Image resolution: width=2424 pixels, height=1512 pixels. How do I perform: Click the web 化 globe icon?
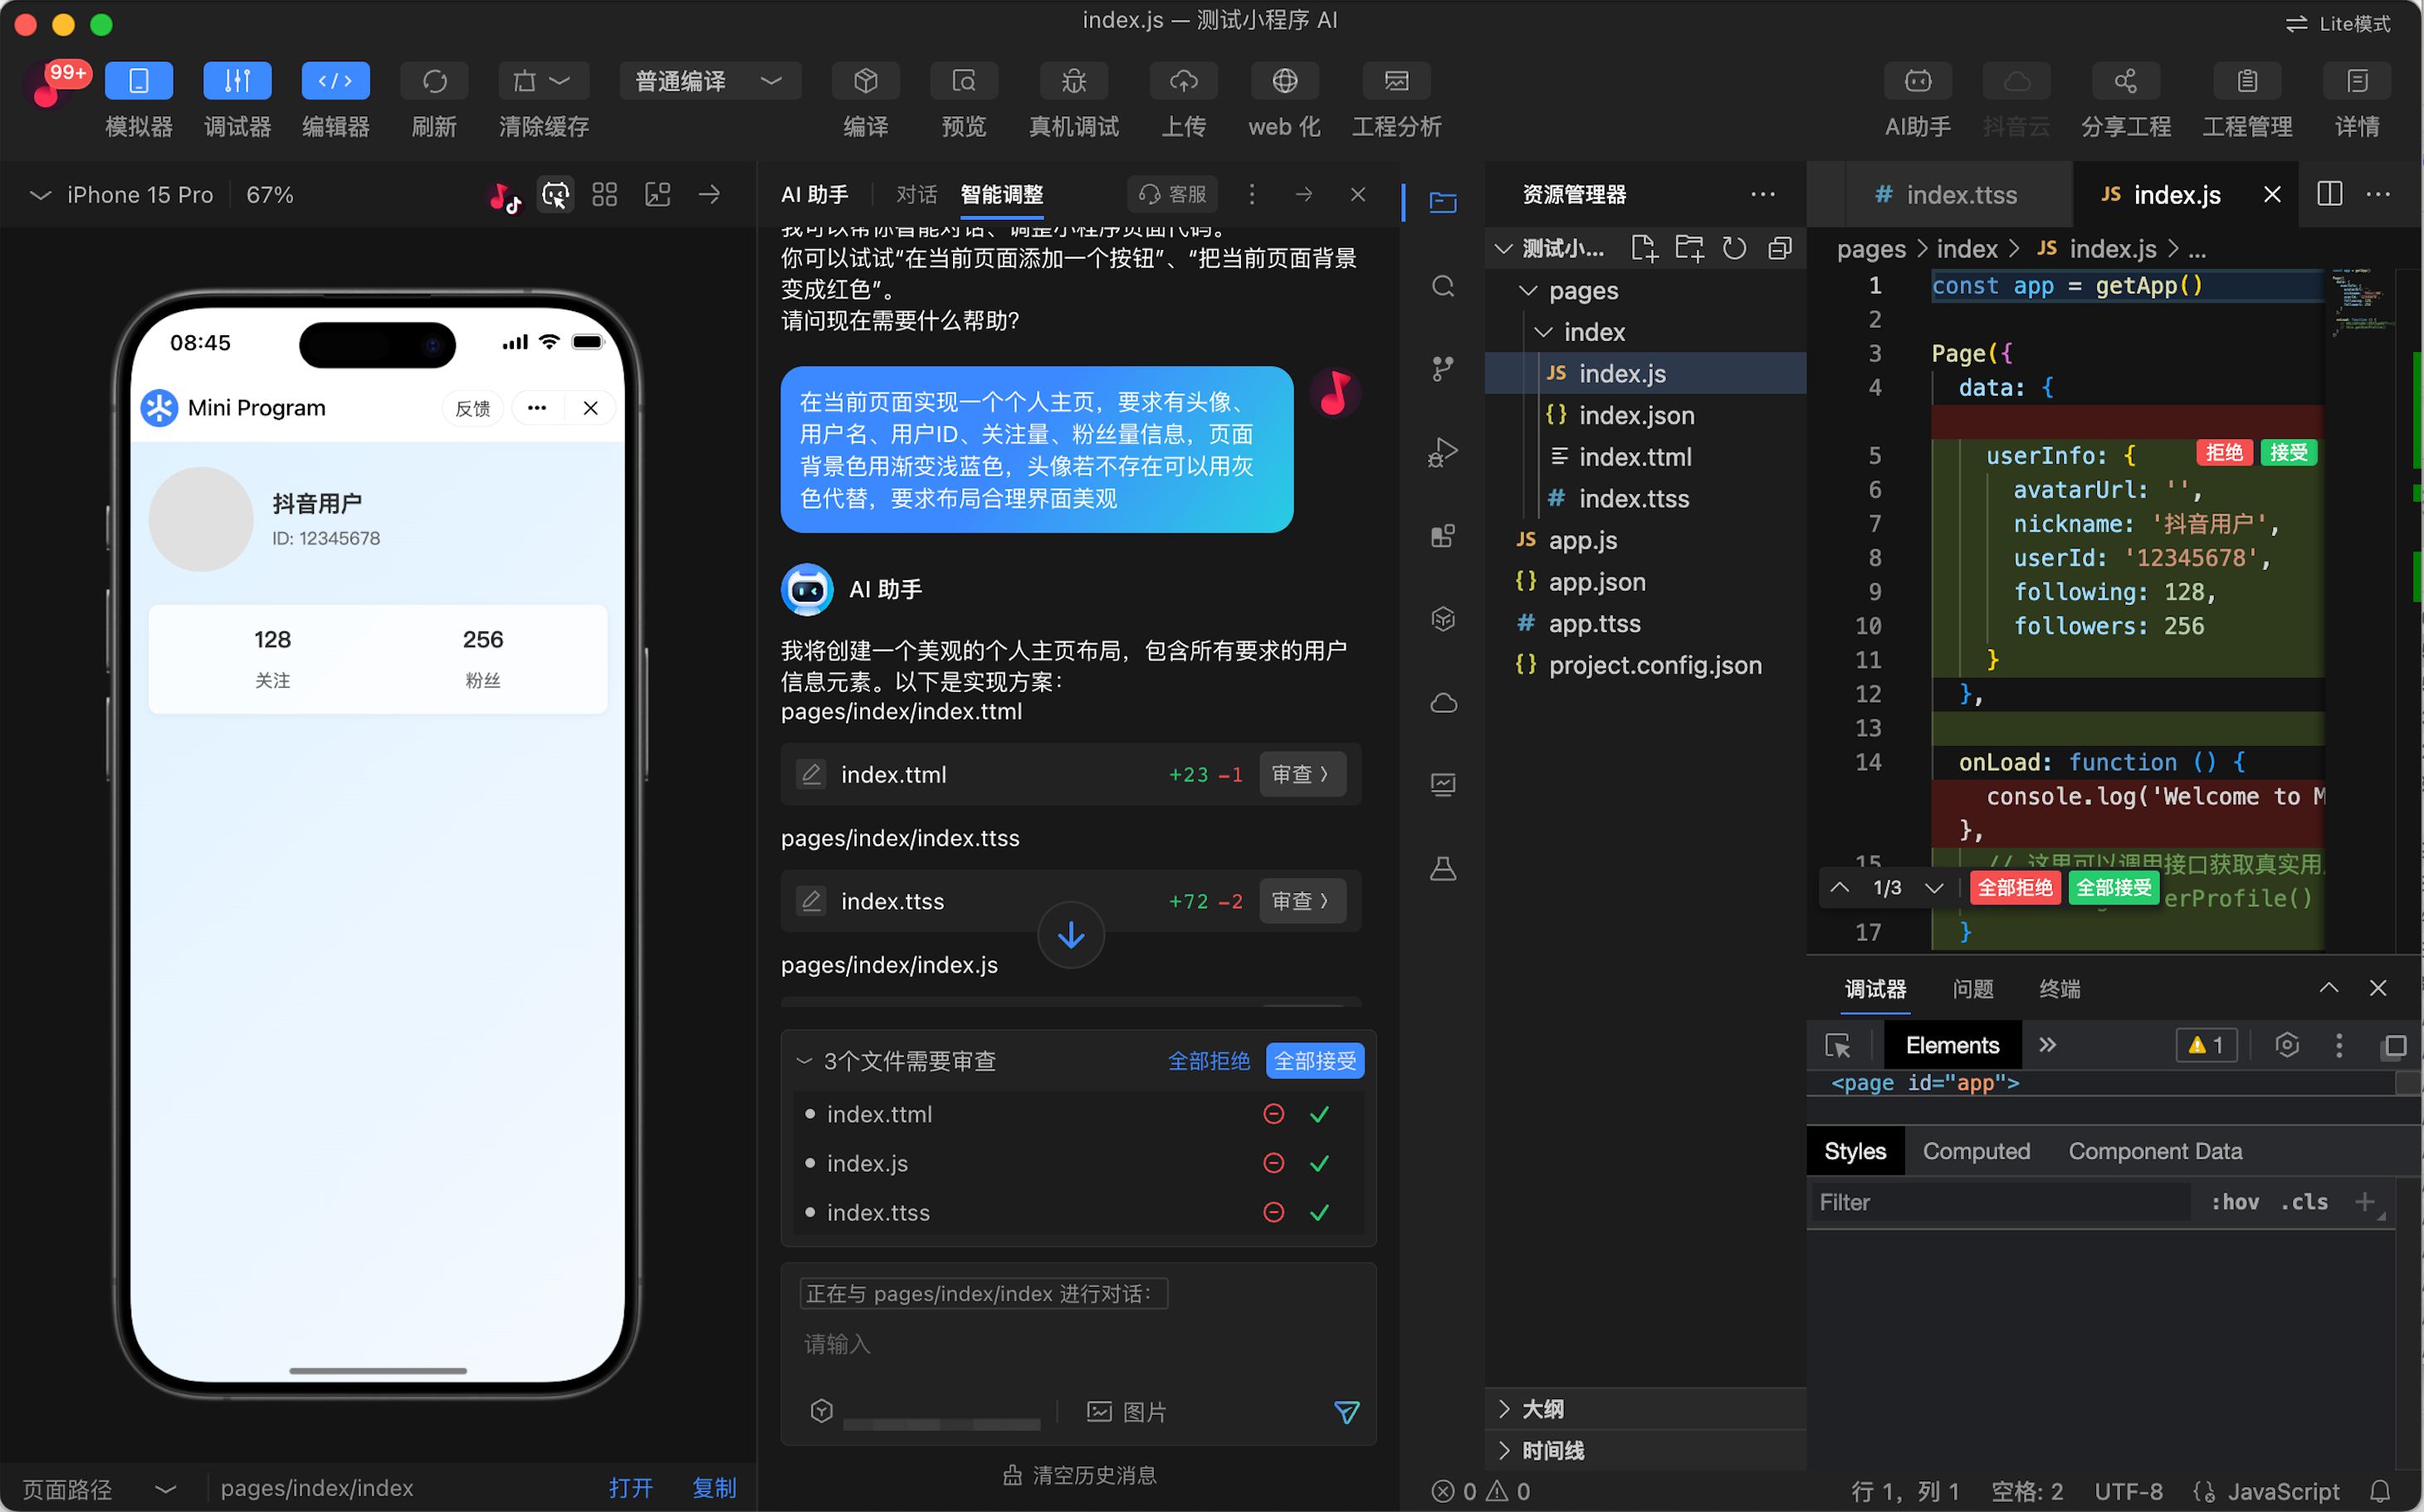(x=1284, y=81)
